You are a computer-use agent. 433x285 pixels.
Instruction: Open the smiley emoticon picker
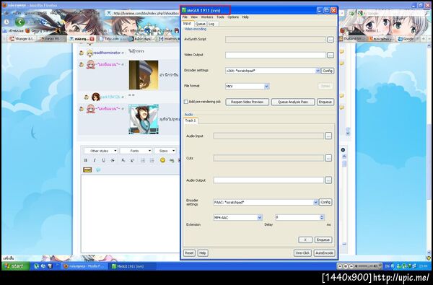click(x=162, y=160)
